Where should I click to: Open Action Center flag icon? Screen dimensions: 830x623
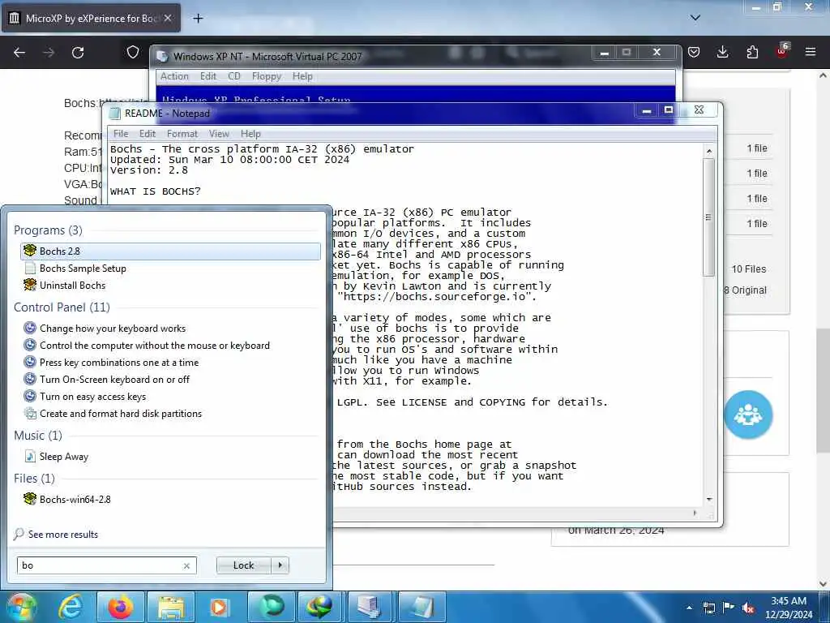coord(729,608)
